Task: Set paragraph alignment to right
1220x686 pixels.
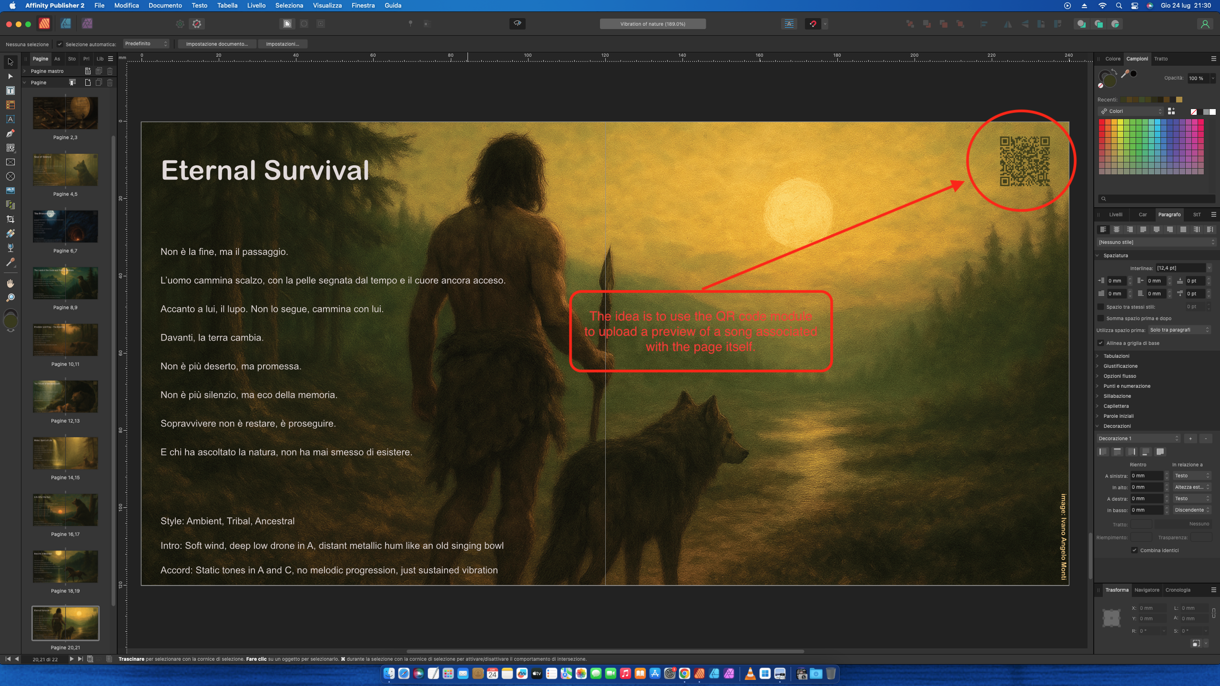Action: 1130,230
